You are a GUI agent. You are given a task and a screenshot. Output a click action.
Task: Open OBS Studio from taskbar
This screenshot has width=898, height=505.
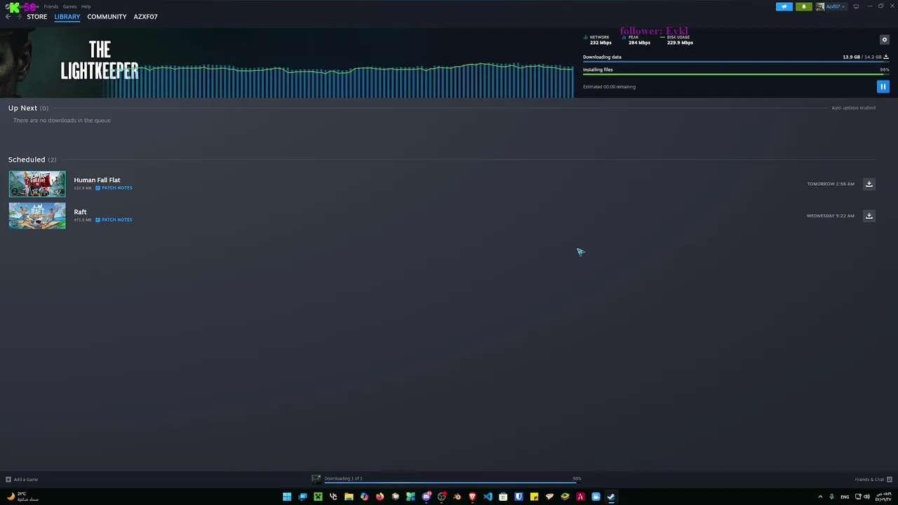[441, 497]
